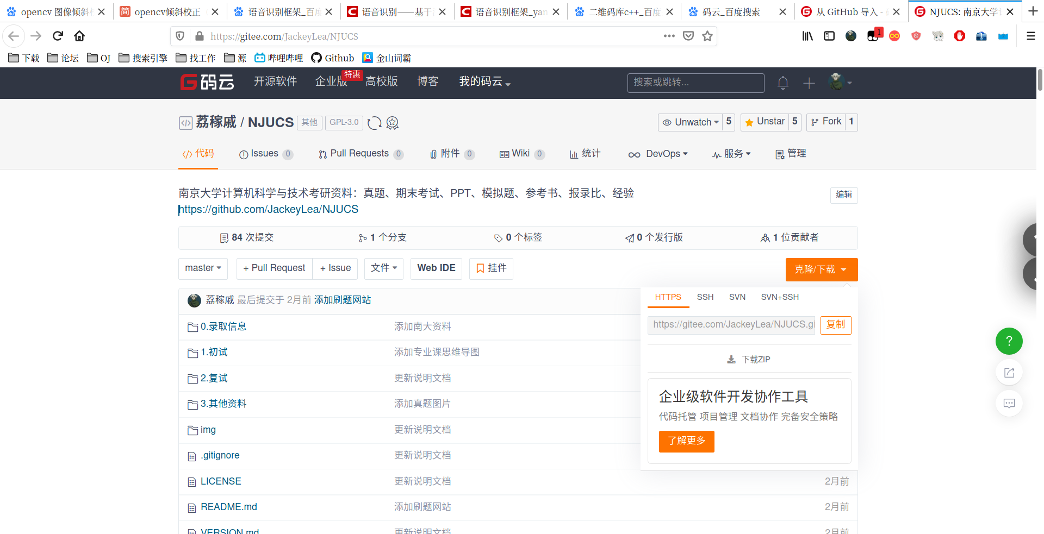Open the 找工作 bookmarks folder
Image resolution: width=1044 pixels, height=534 pixels.
(196, 58)
